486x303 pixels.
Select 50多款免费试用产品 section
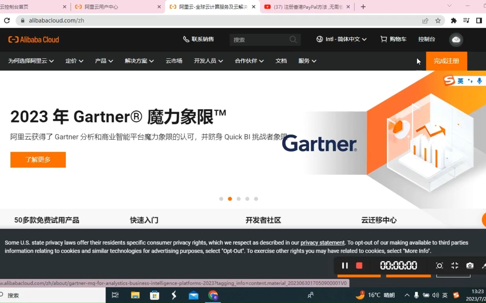tap(47, 220)
